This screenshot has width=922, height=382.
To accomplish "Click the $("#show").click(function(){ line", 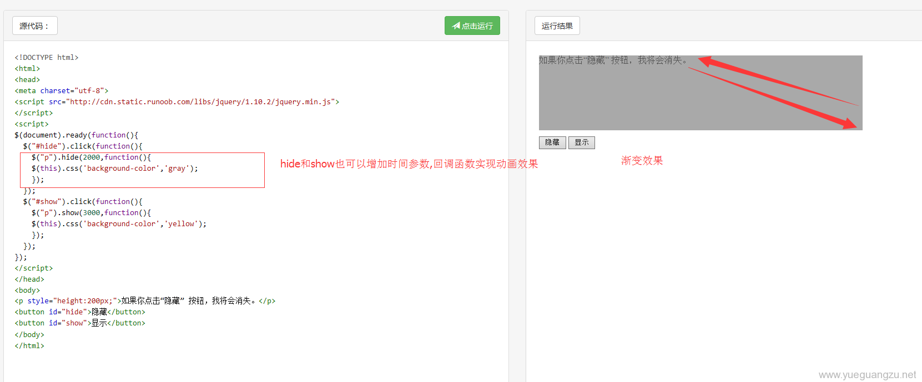I will coord(83,201).
